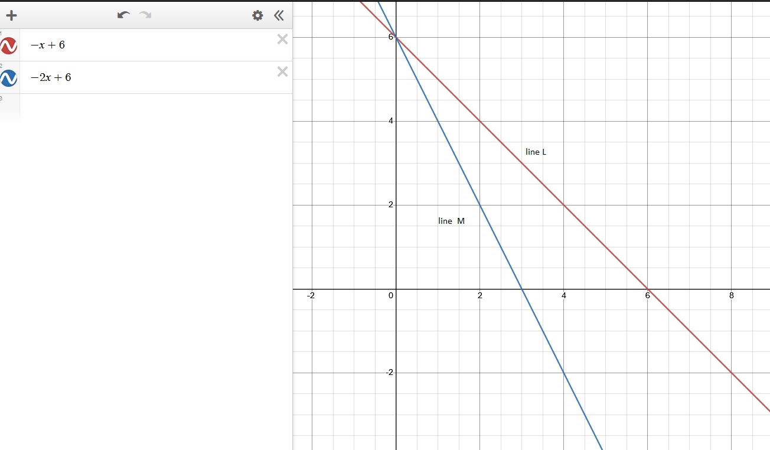Click the blue line at point (4, -2)
Image resolution: width=770 pixels, height=450 pixels.
coord(564,373)
